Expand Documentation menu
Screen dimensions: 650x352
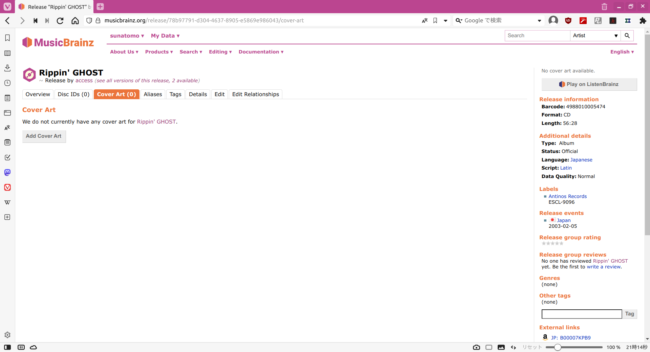click(261, 52)
